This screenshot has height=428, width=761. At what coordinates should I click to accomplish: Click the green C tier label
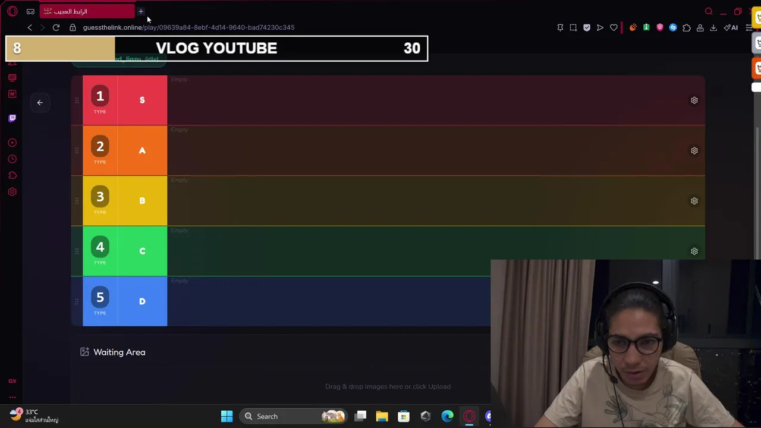(x=142, y=251)
